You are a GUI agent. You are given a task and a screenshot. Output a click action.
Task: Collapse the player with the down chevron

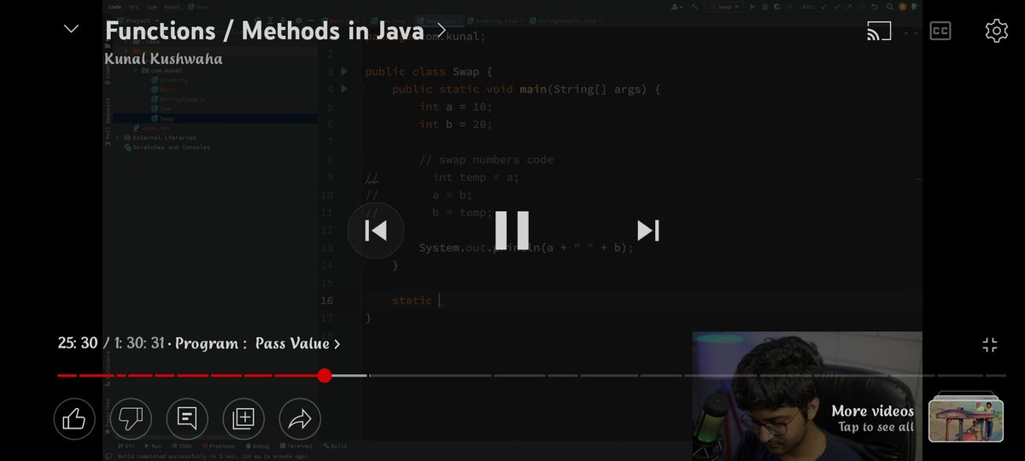click(72, 29)
